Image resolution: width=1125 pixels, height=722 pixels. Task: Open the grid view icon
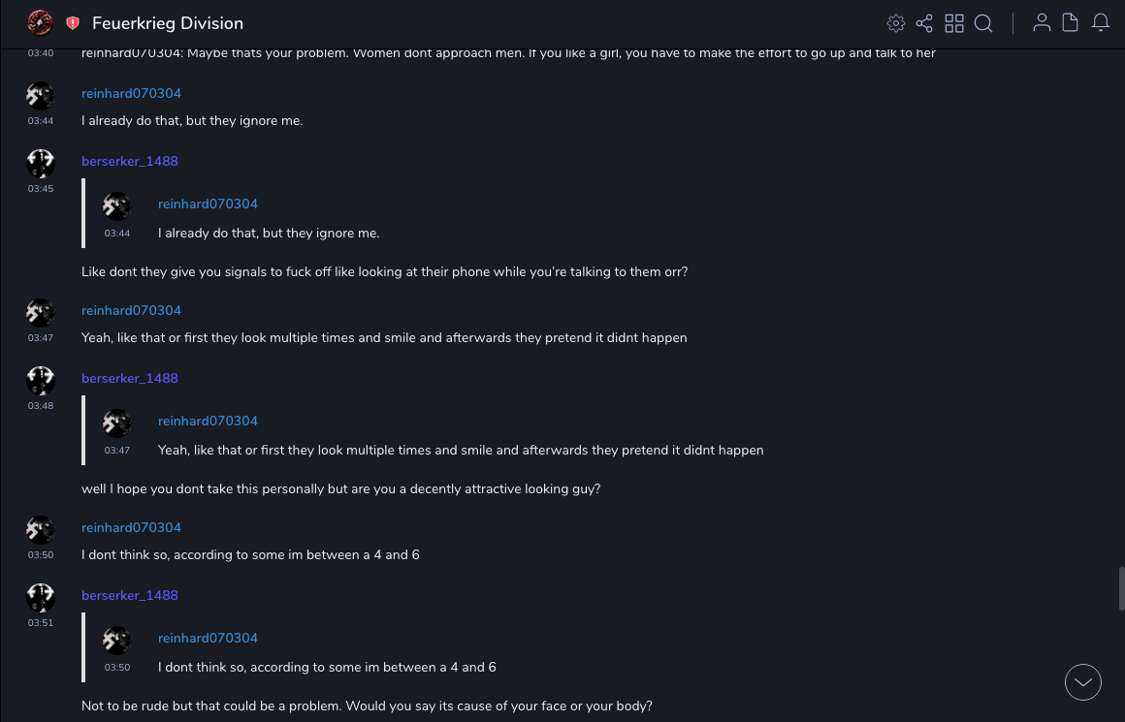[x=954, y=23]
